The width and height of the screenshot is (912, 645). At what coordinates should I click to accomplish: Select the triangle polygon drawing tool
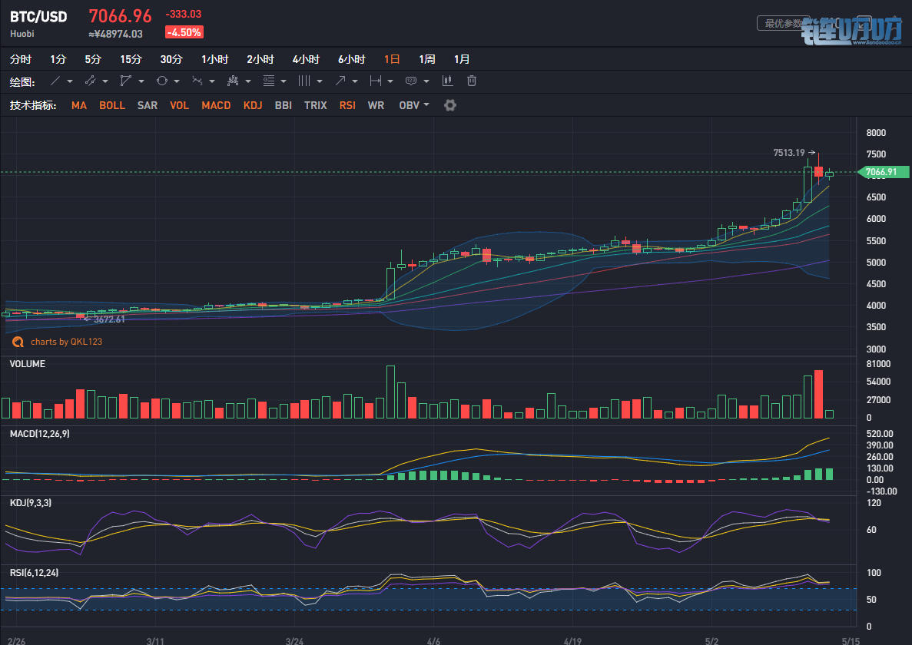(126, 81)
